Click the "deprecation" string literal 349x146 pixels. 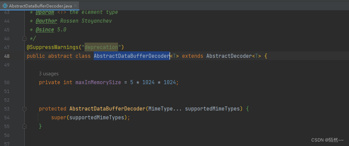[101, 47]
